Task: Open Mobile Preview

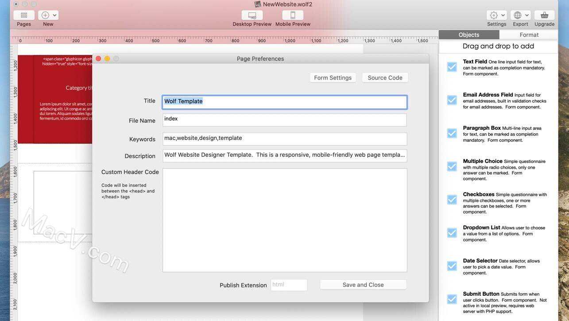Action: coord(293,15)
